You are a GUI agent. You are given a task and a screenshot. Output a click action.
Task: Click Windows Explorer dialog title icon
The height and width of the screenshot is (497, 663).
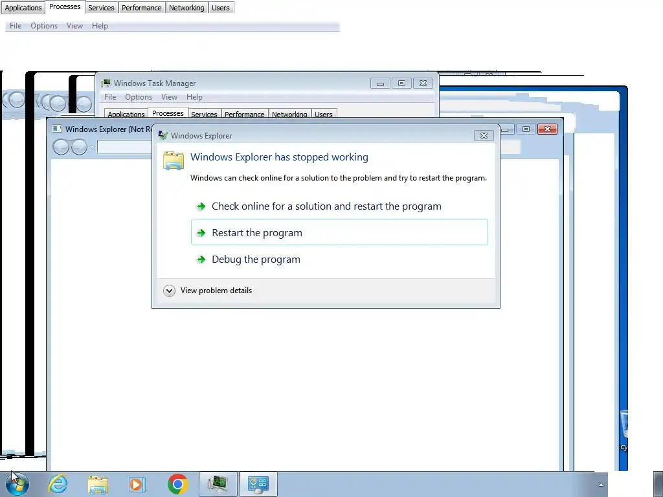[163, 135]
